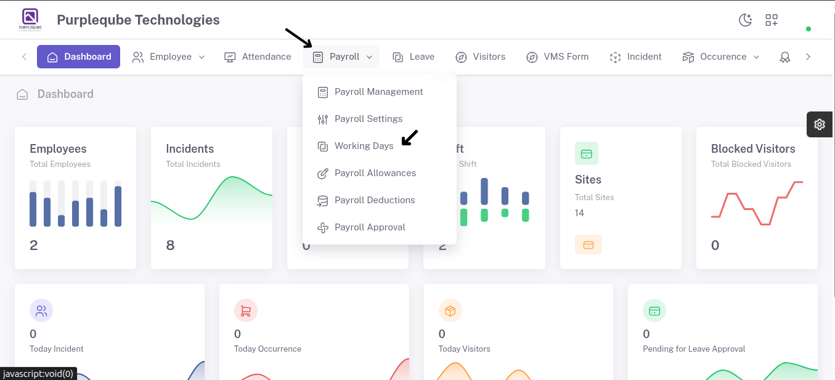
Task: Click the shift bar chart
Action: [x=495, y=201]
